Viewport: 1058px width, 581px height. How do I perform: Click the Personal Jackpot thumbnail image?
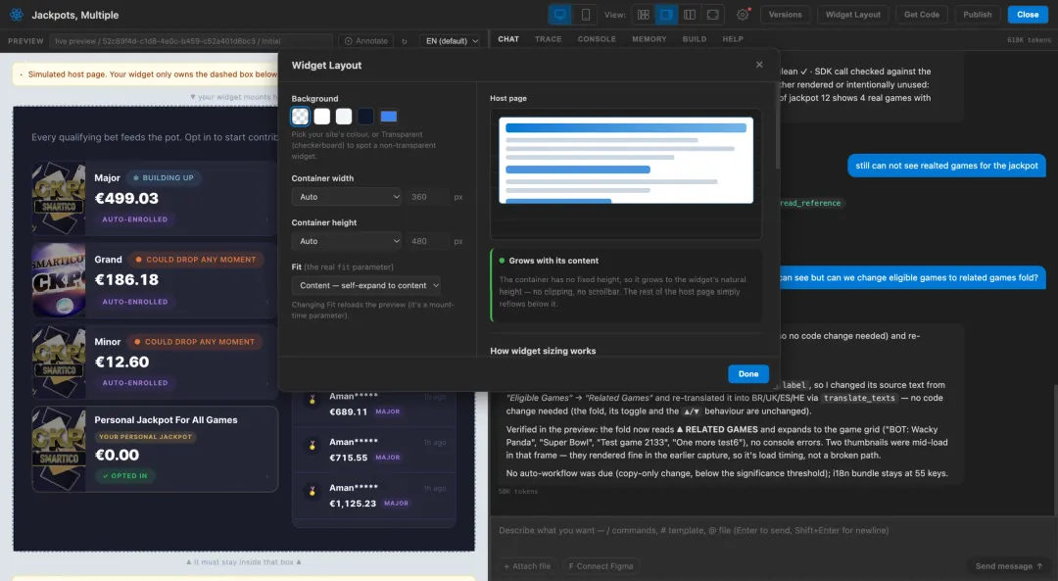click(x=59, y=449)
